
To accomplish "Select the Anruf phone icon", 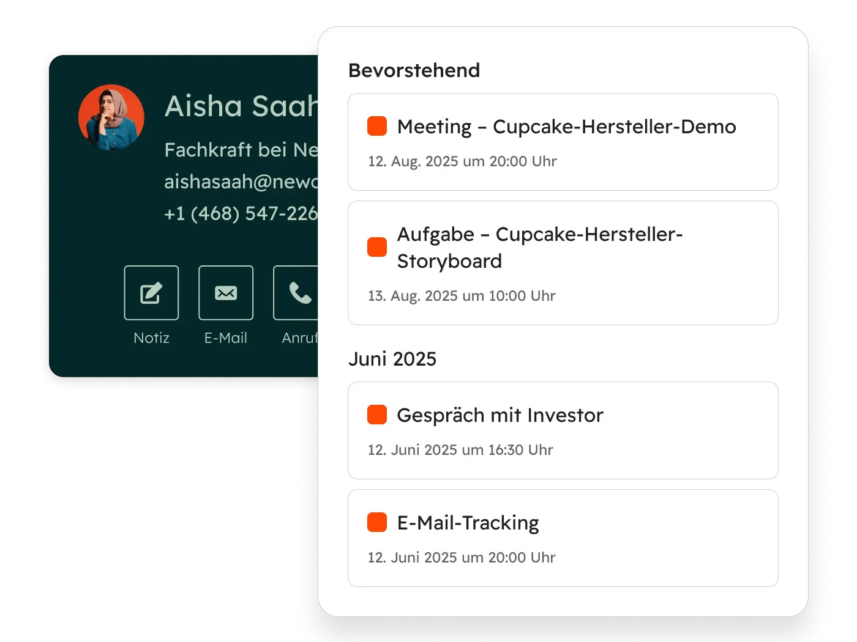I will 299,292.
